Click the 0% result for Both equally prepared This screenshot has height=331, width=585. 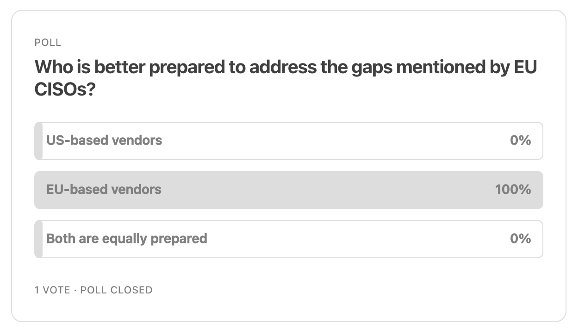520,239
